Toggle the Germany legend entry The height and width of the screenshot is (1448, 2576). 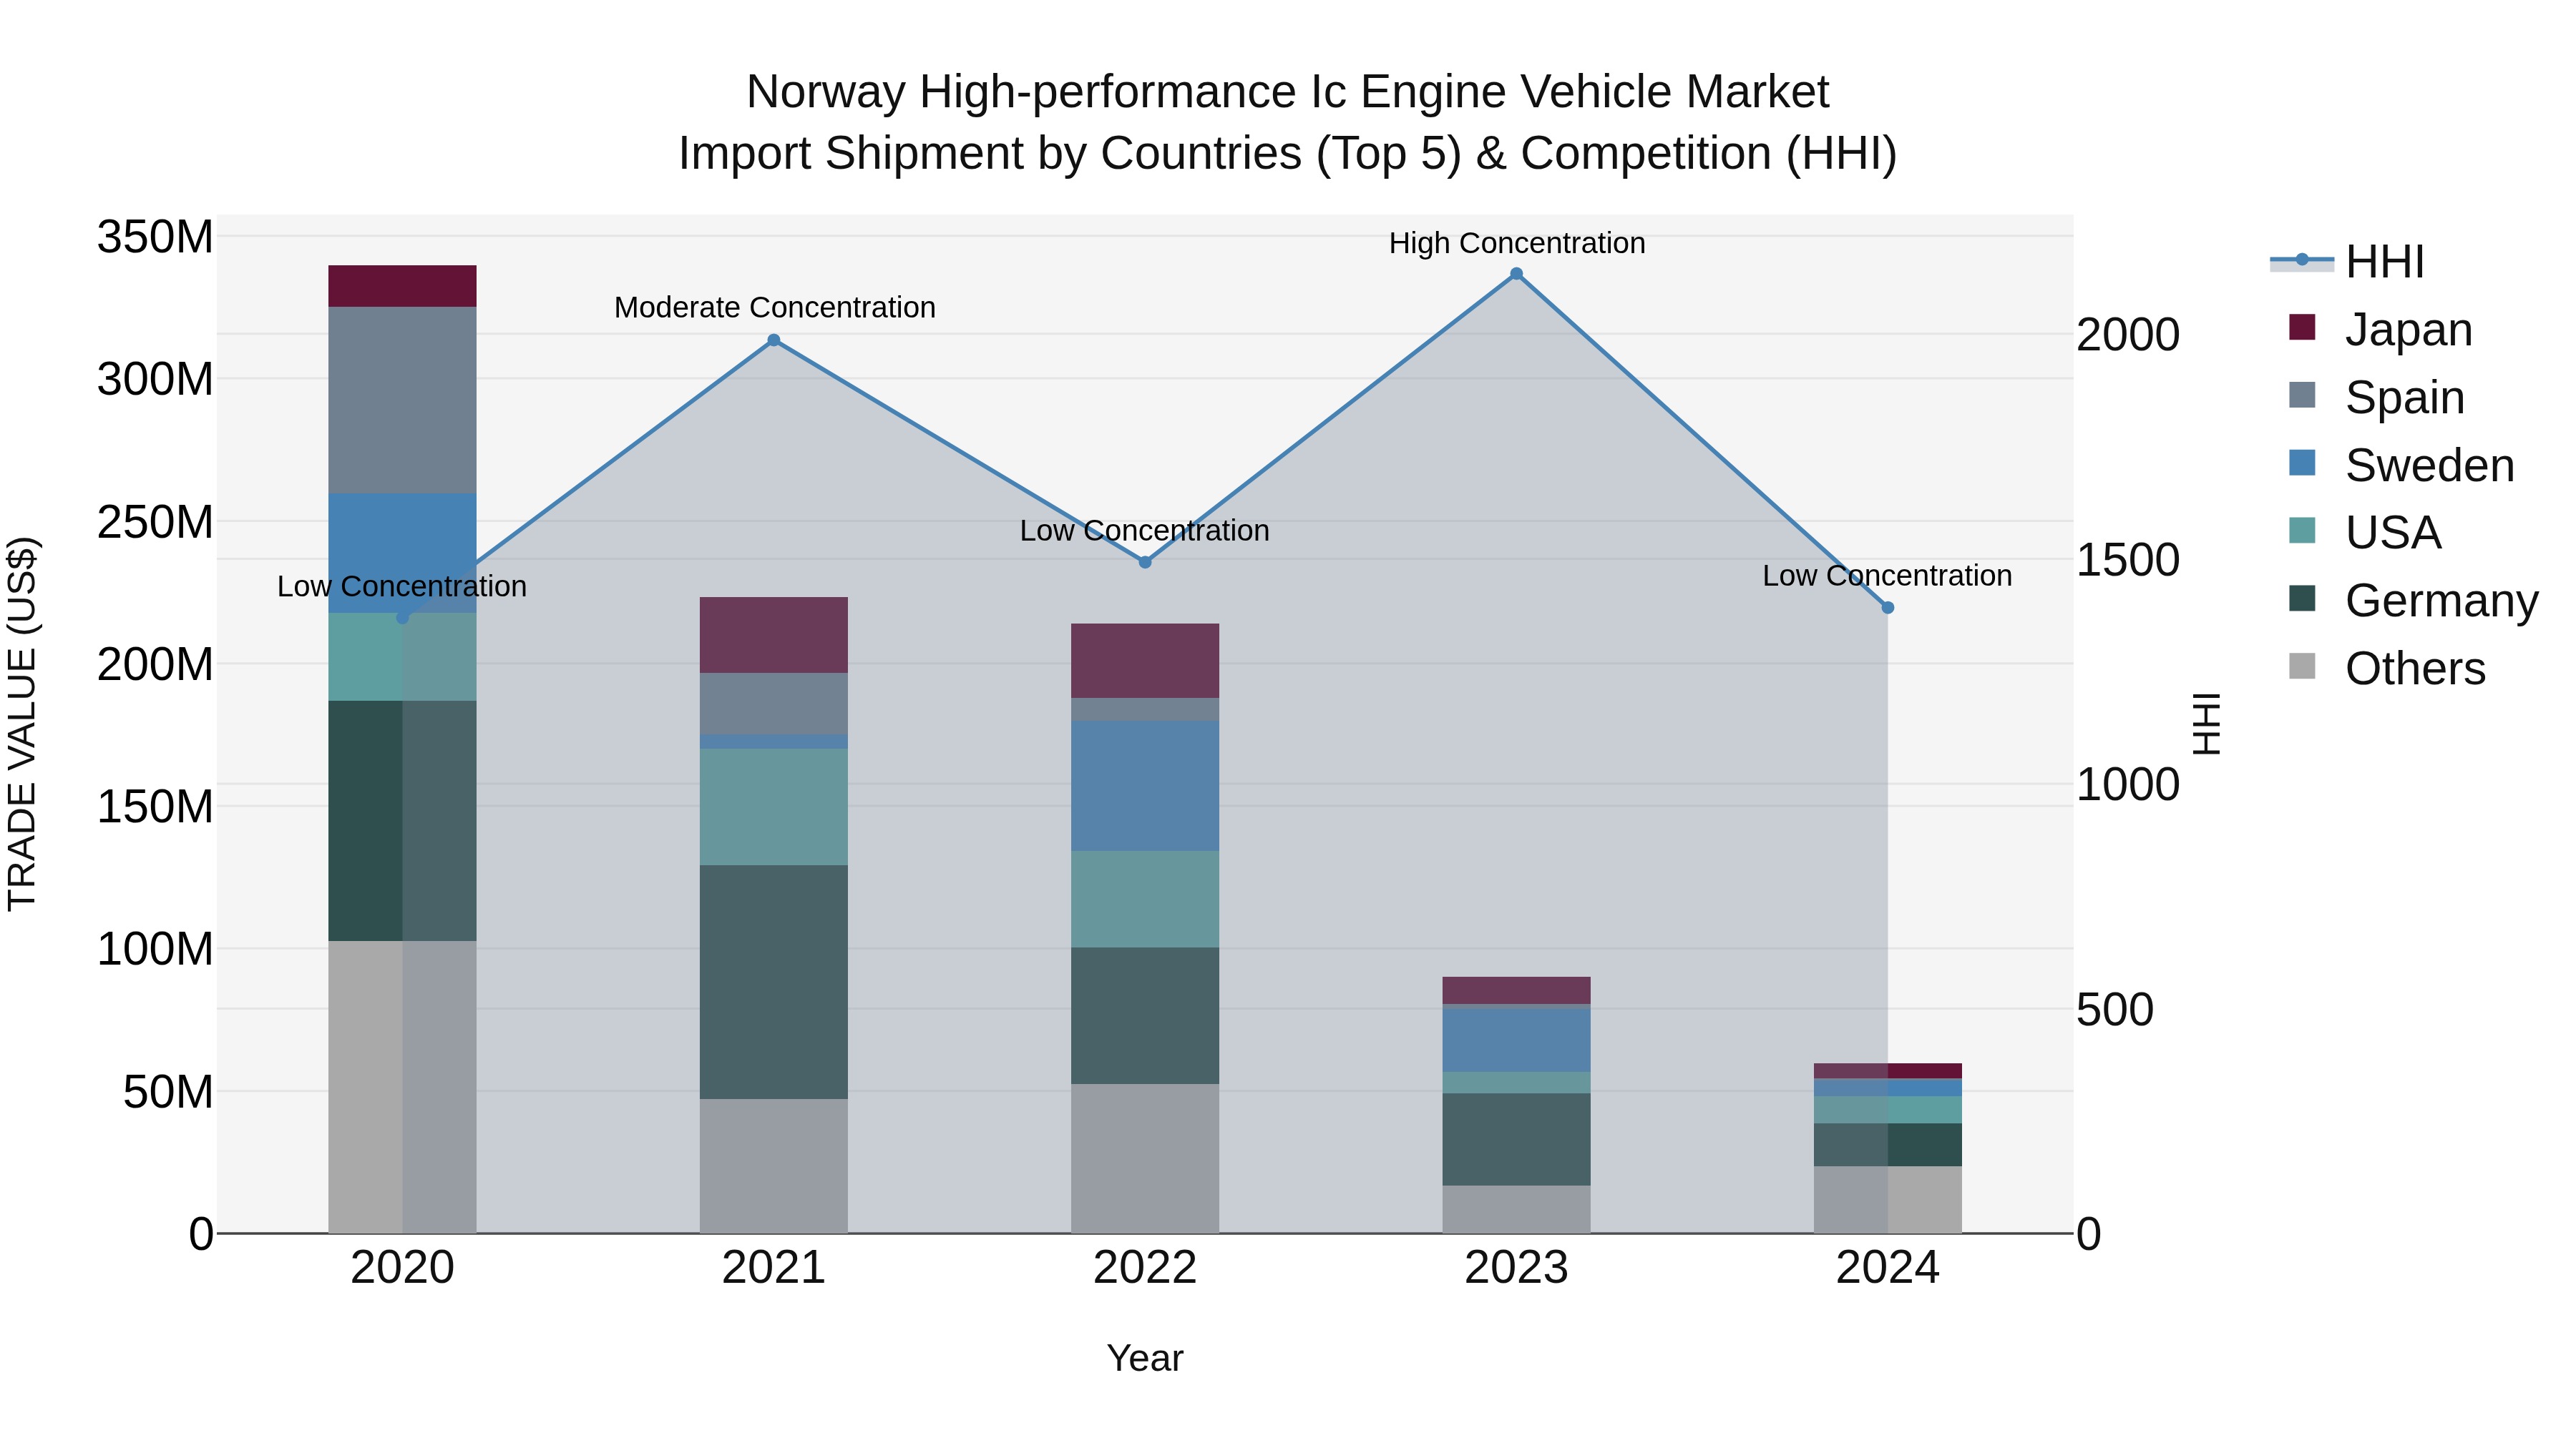click(2413, 601)
